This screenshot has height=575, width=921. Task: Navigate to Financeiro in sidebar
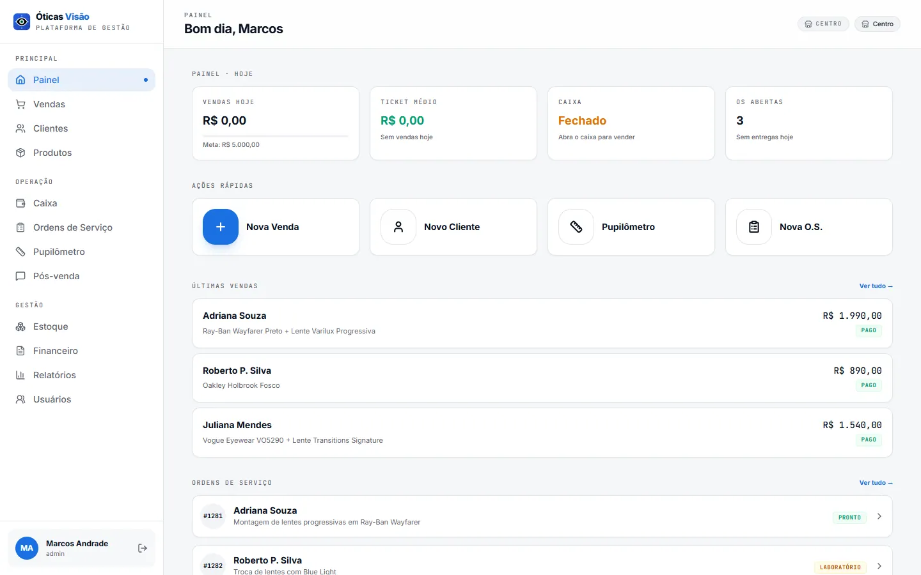tap(81, 351)
